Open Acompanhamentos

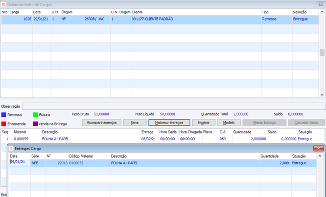pyautogui.click(x=102, y=122)
